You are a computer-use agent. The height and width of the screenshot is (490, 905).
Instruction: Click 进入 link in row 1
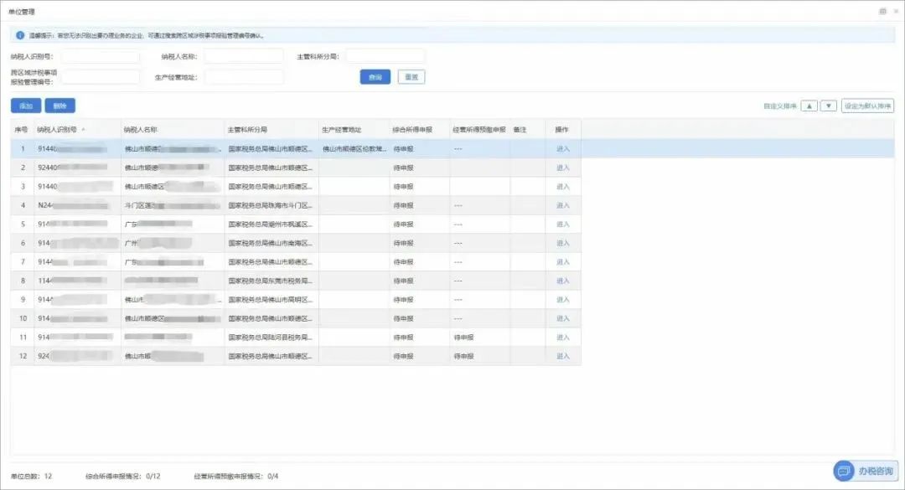(x=563, y=149)
